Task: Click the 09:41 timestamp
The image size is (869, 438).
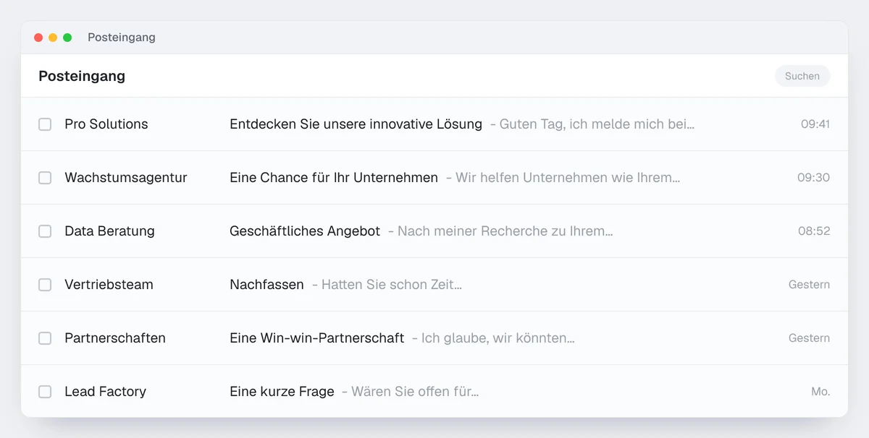Action: [815, 124]
